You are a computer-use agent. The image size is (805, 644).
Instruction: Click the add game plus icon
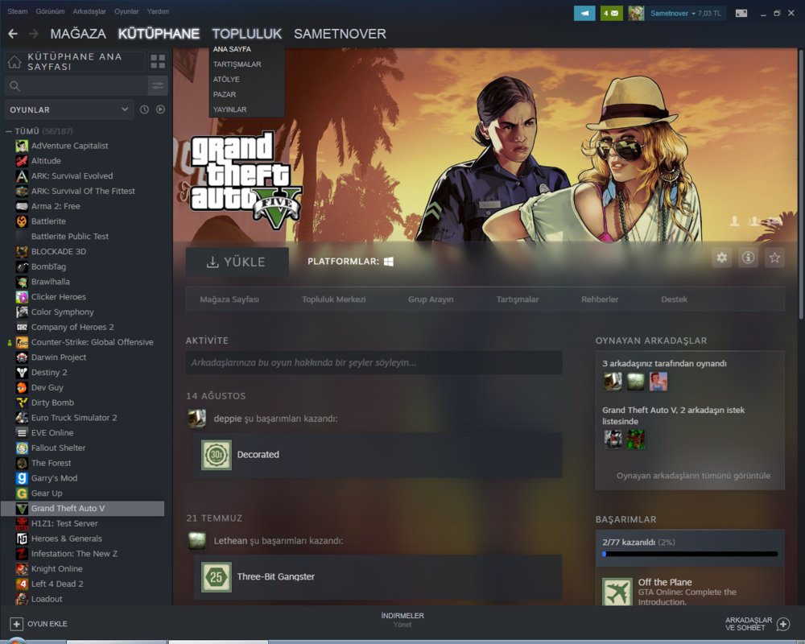click(x=16, y=624)
